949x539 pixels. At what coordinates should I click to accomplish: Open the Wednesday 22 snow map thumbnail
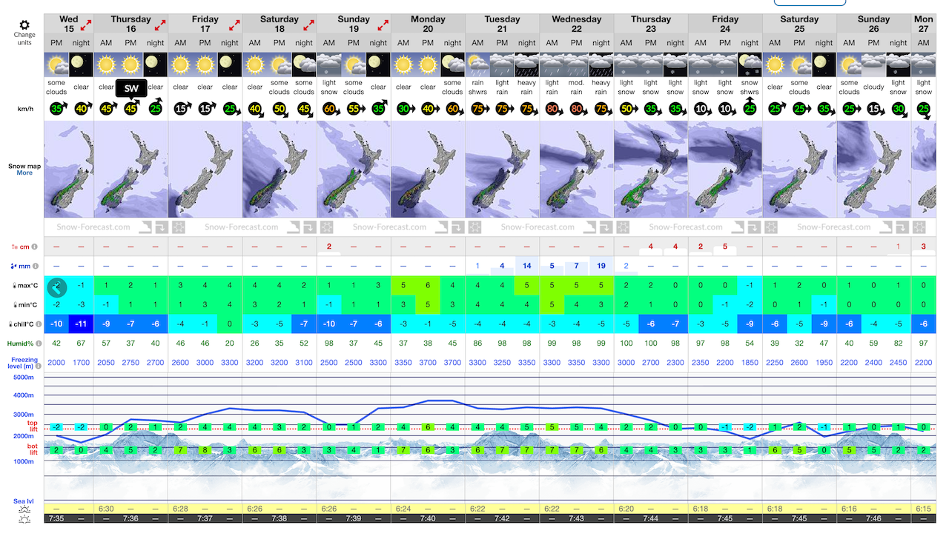pyautogui.click(x=576, y=170)
